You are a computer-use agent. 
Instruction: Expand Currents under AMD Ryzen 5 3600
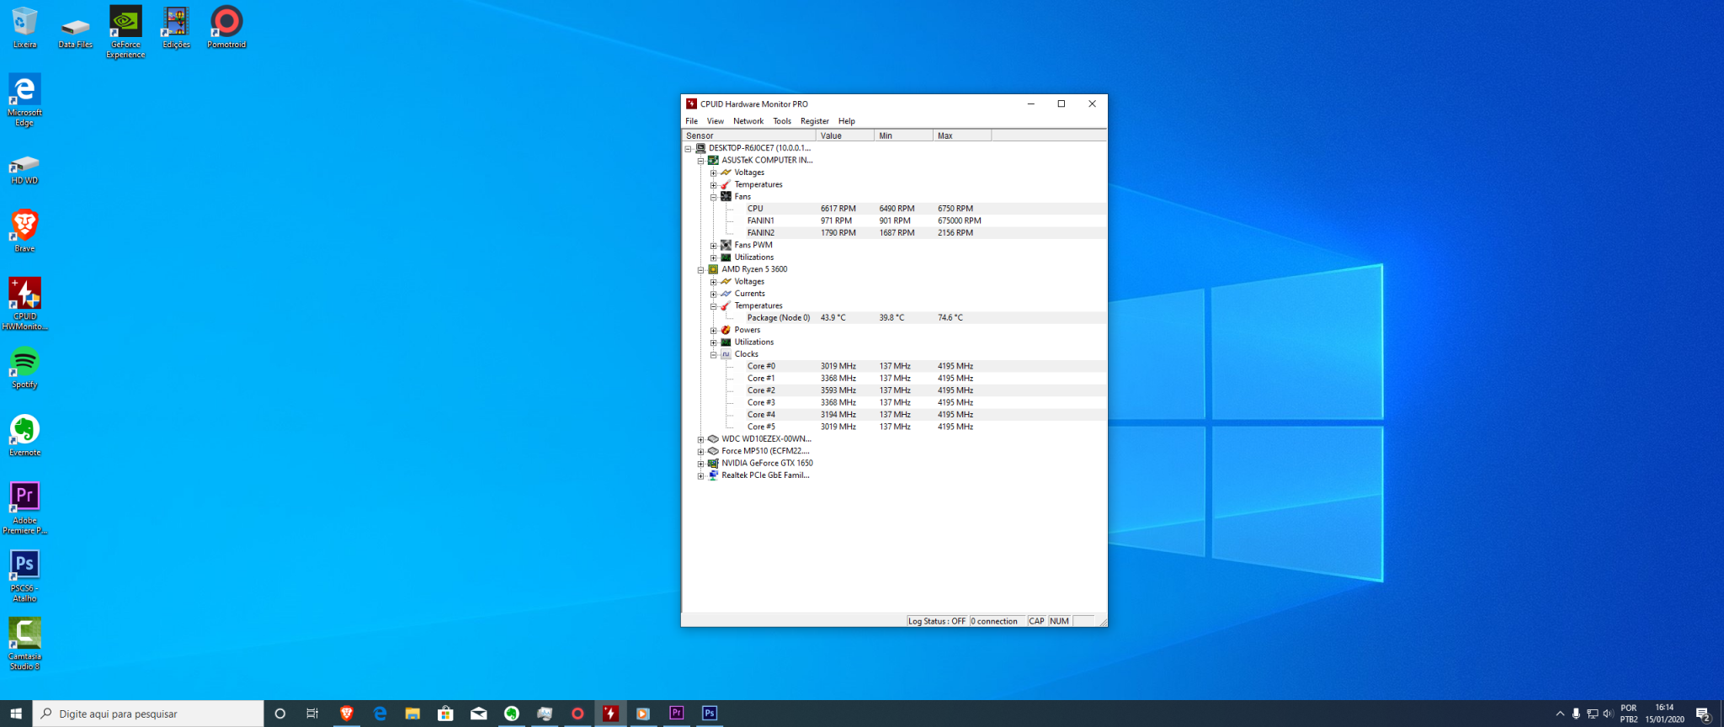click(x=713, y=295)
